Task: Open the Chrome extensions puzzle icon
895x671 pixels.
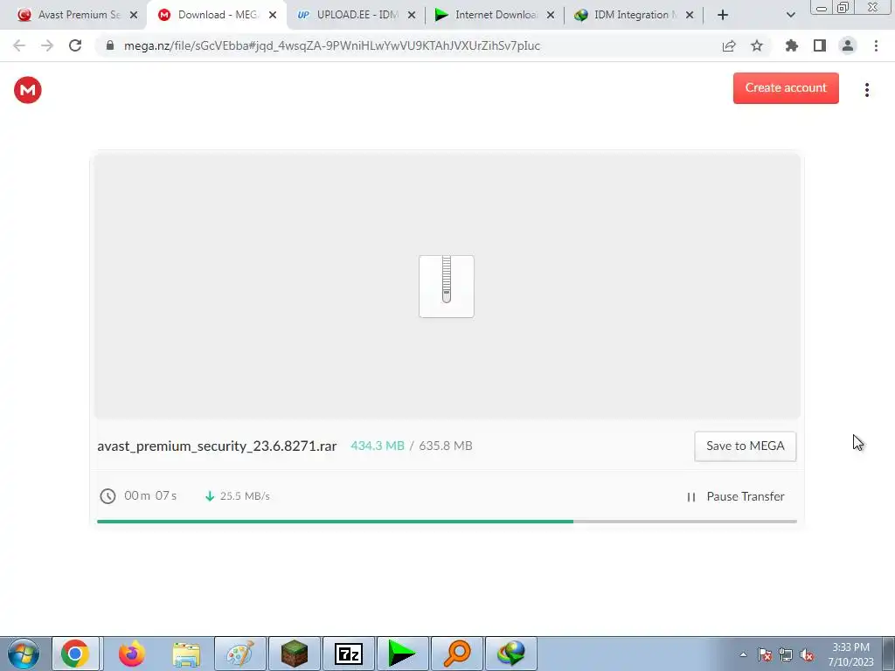Action: (791, 45)
